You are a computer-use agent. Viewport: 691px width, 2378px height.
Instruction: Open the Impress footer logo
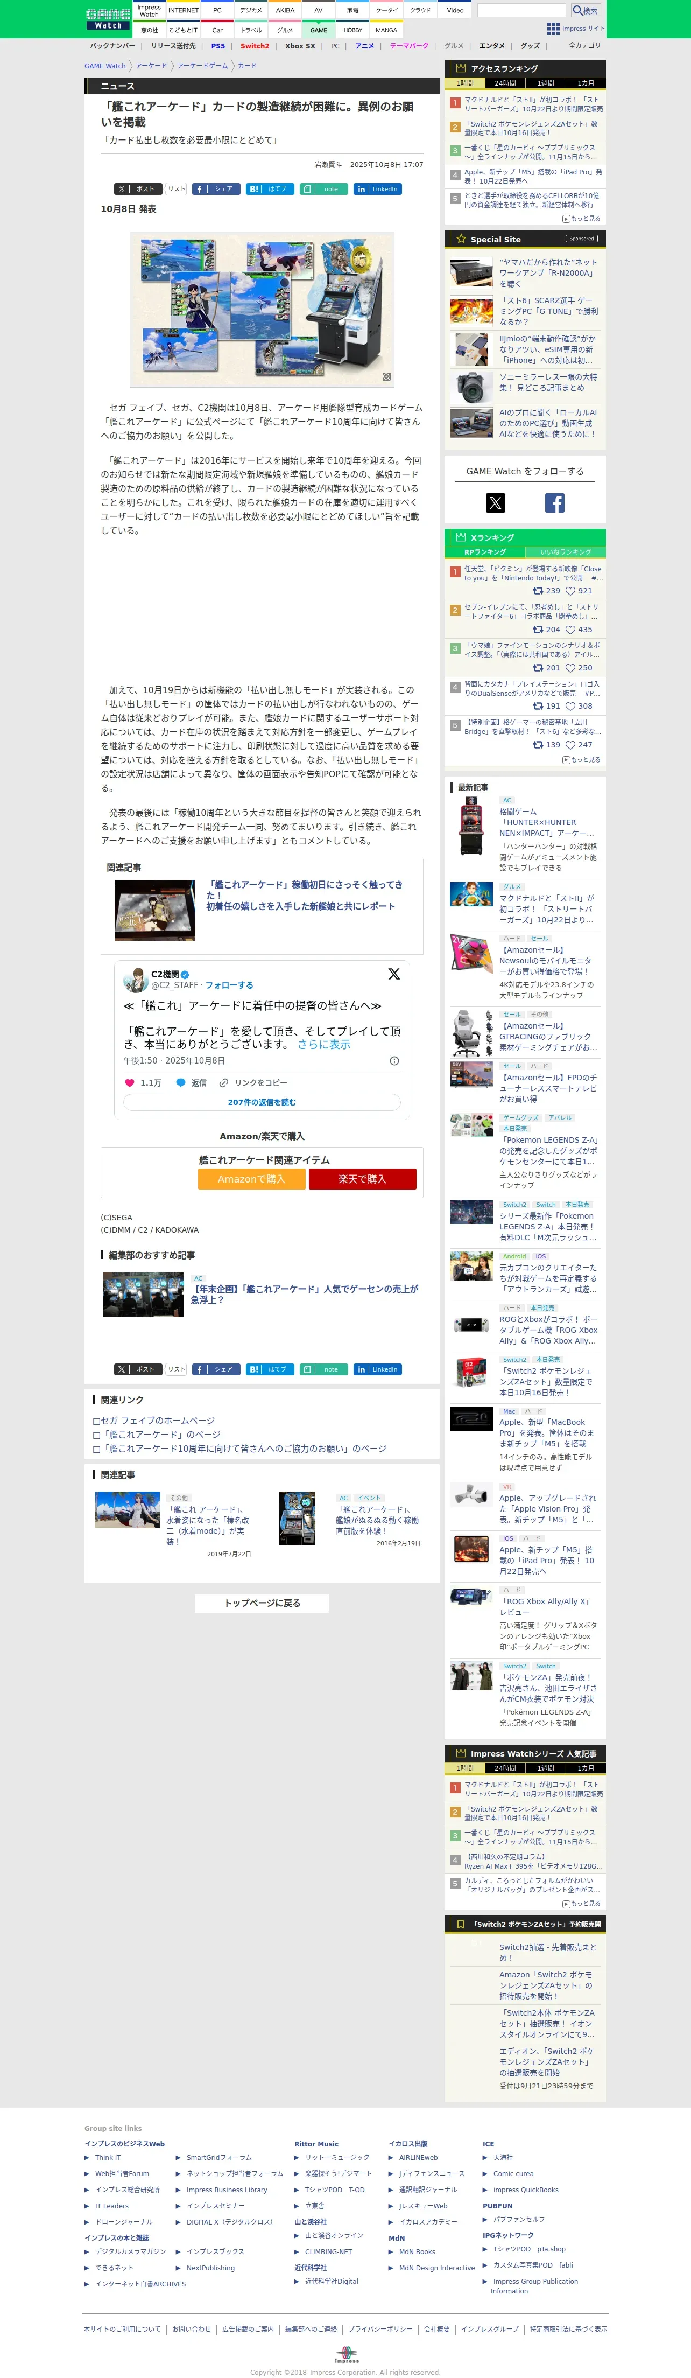346,2354
